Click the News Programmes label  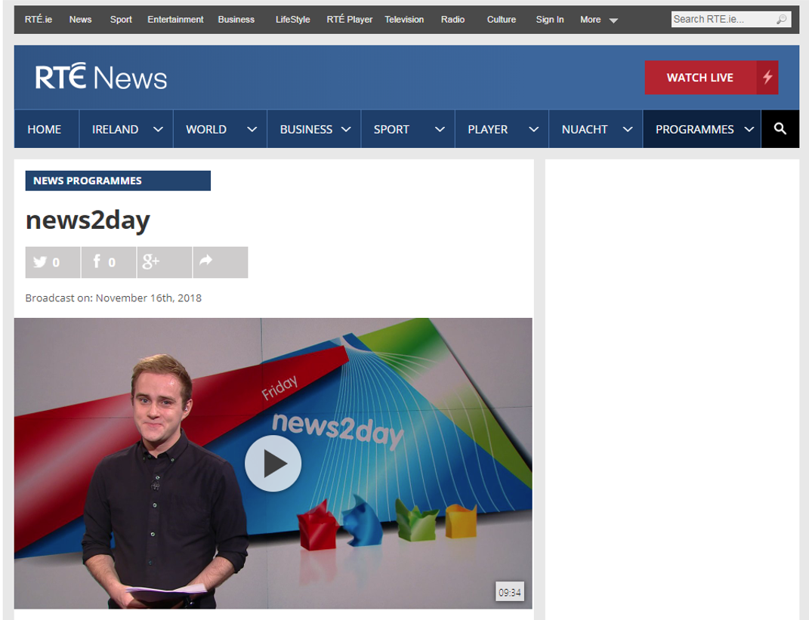[x=118, y=181]
